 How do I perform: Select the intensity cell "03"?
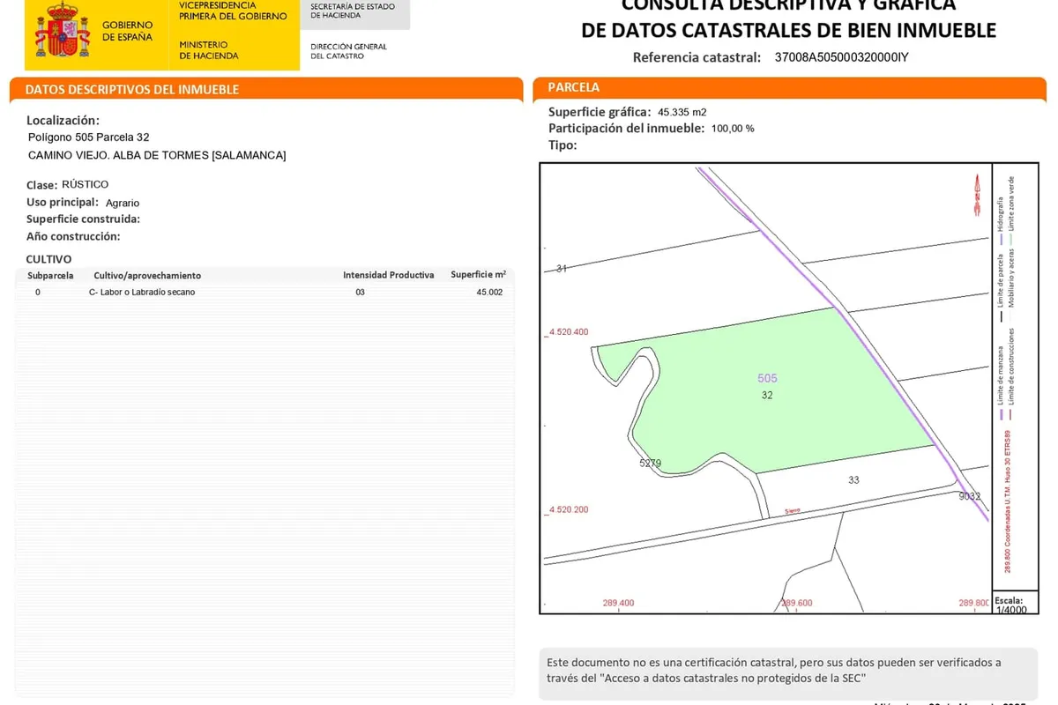[360, 292]
